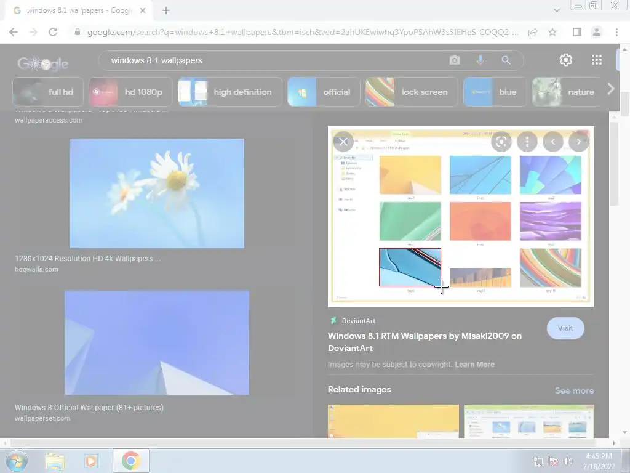Click the wallpaperset.com source text
The height and width of the screenshot is (473, 630).
(x=42, y=418)
